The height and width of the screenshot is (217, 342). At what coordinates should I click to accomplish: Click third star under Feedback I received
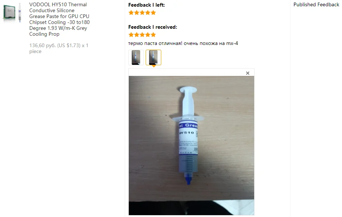click(142, 35)
